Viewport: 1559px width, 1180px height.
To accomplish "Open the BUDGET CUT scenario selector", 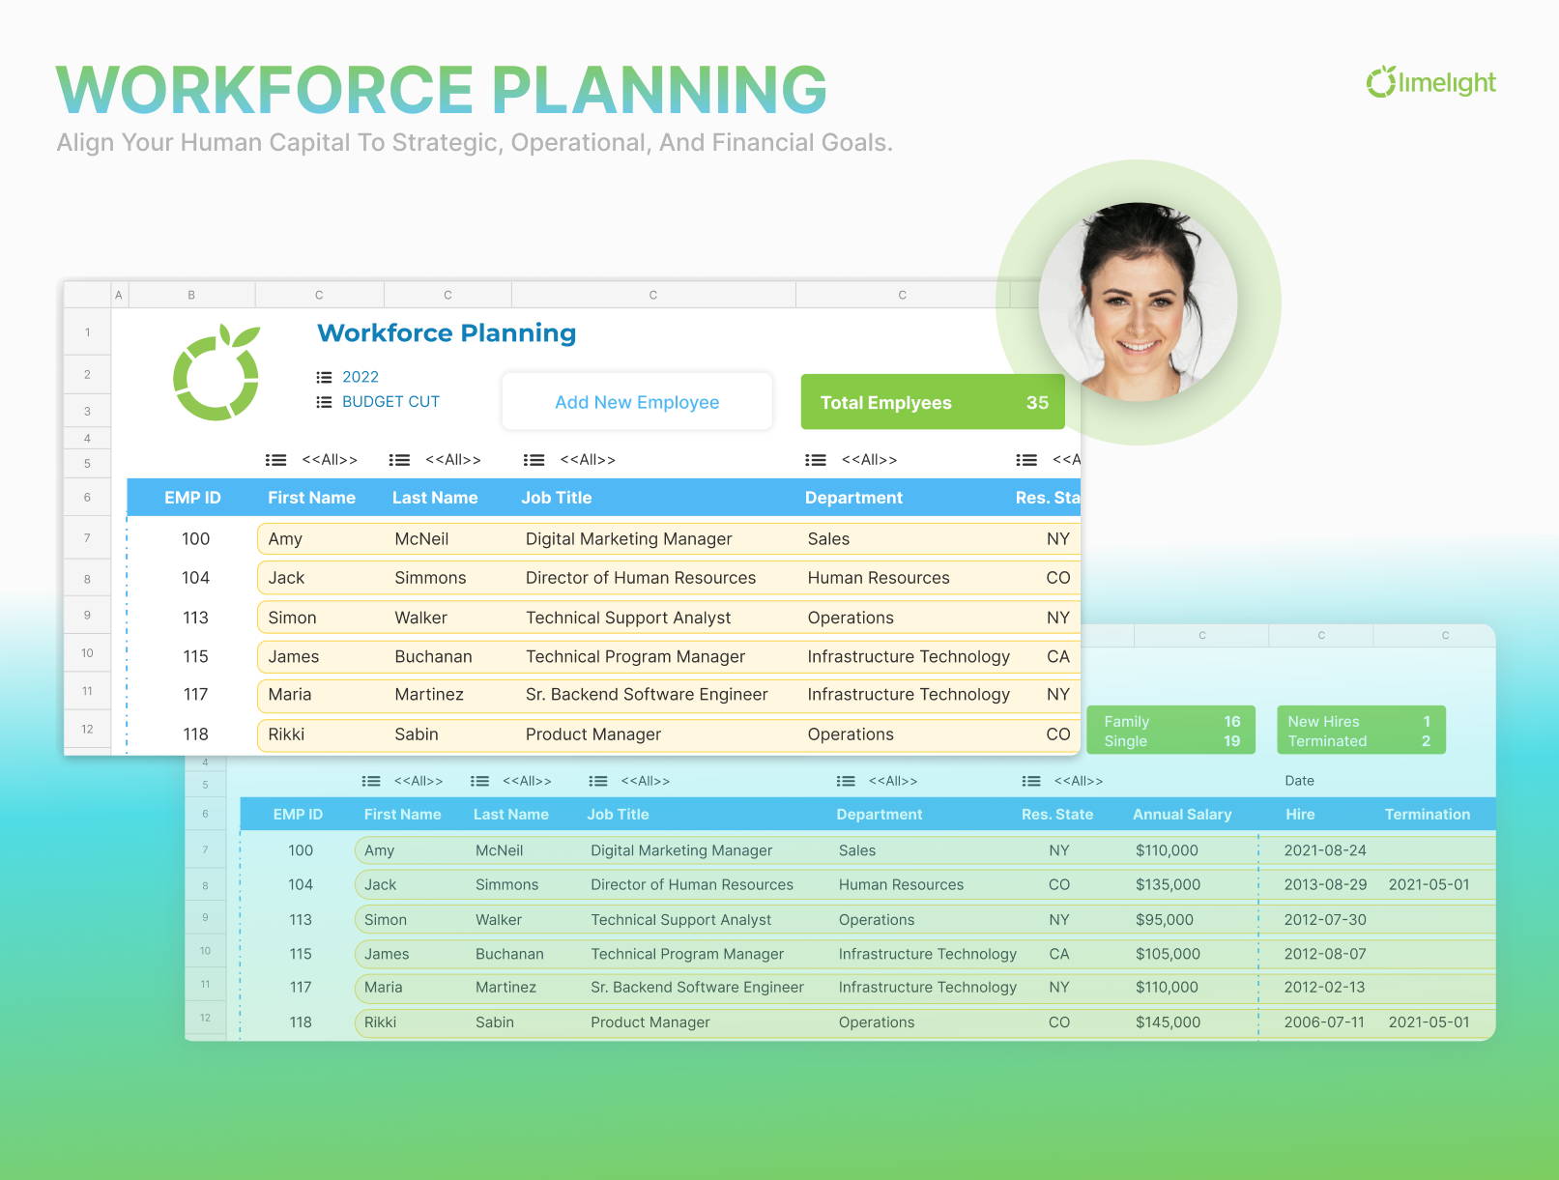I will point(390,402).
